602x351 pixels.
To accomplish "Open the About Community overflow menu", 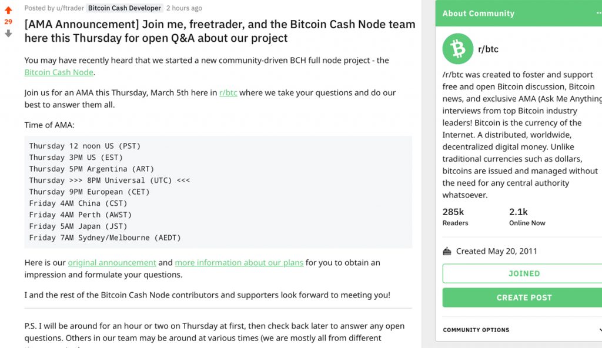I will point(598,12).
